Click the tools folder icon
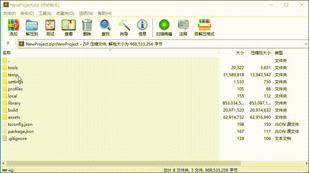 tap(5, 68)
